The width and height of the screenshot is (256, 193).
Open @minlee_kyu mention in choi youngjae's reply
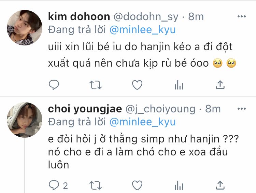coord(143,122)
